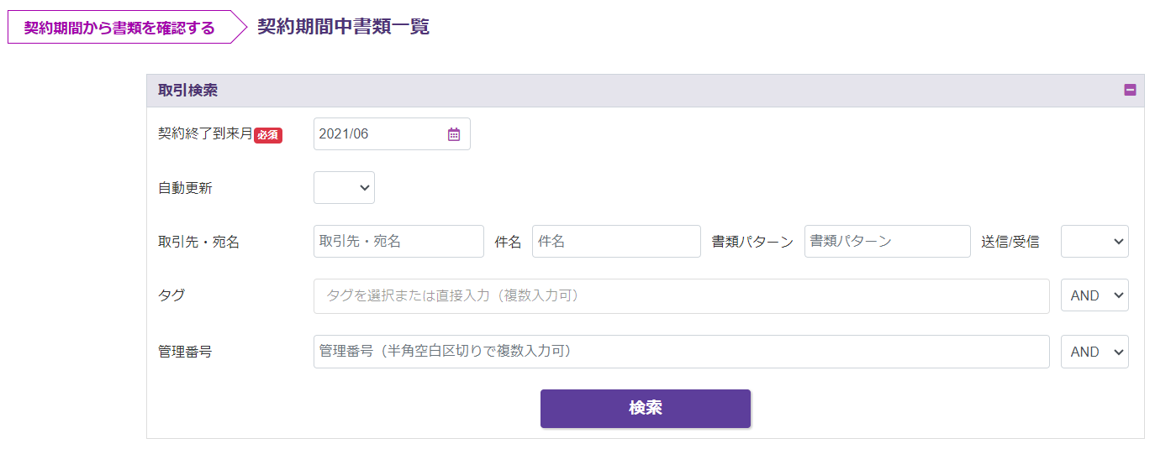Image resolution: width=1155 pixels, height=449 pixels.
Task: Click the 2021/06 date input field
Action: [x=378, y=134]
